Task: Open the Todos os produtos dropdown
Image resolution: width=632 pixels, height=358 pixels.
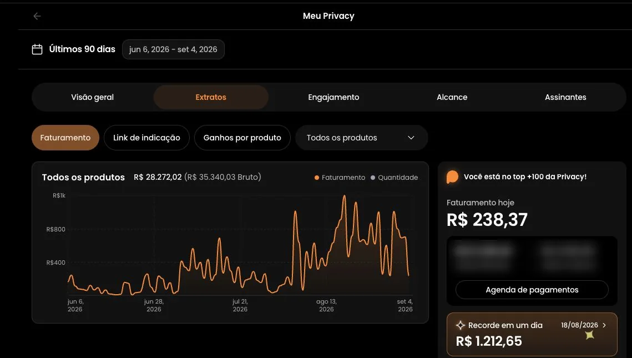Action: [x=362, y=138]
